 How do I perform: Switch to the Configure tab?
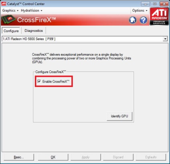[11, 31]
